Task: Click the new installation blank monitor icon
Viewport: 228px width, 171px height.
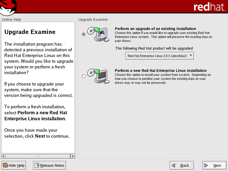Action: tap(98, 76)
